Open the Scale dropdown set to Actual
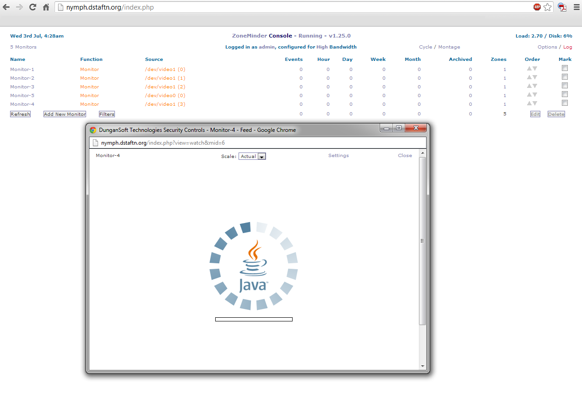This screenshot has width=582, height=413. pyautogui.click(x=252, y=157)
